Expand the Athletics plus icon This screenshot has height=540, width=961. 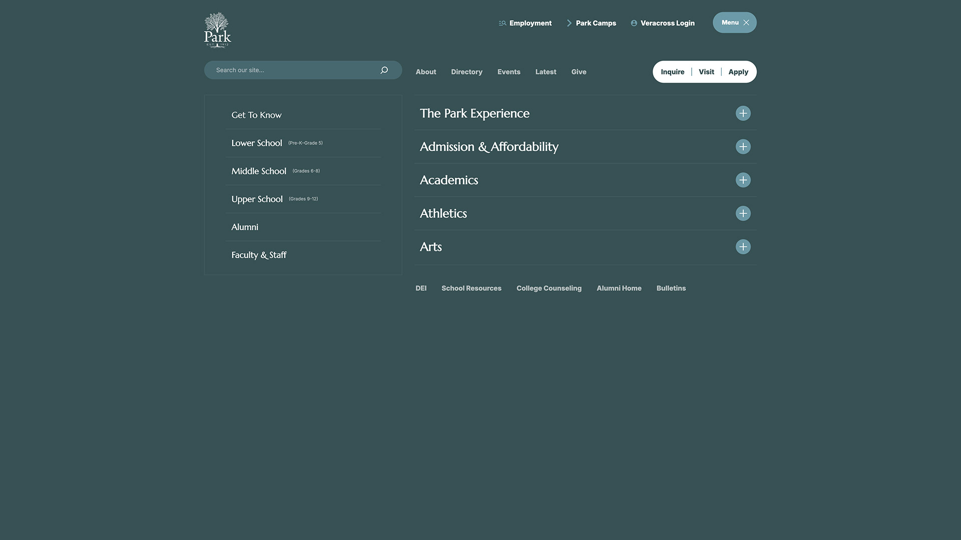pos(743,213)
